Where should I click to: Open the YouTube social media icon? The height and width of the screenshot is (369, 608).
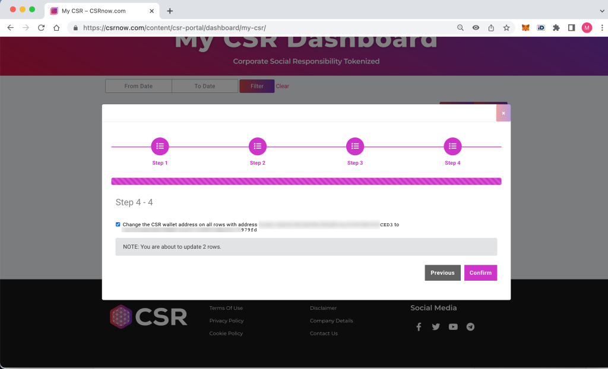[453, 327]
